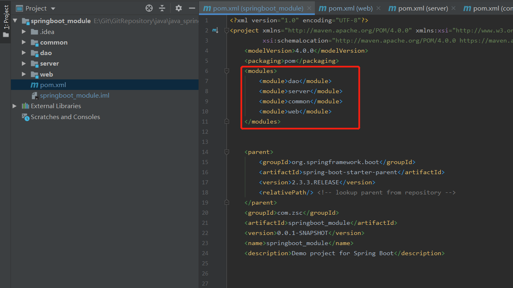Switch to pom.xml (web) tab

350,8
